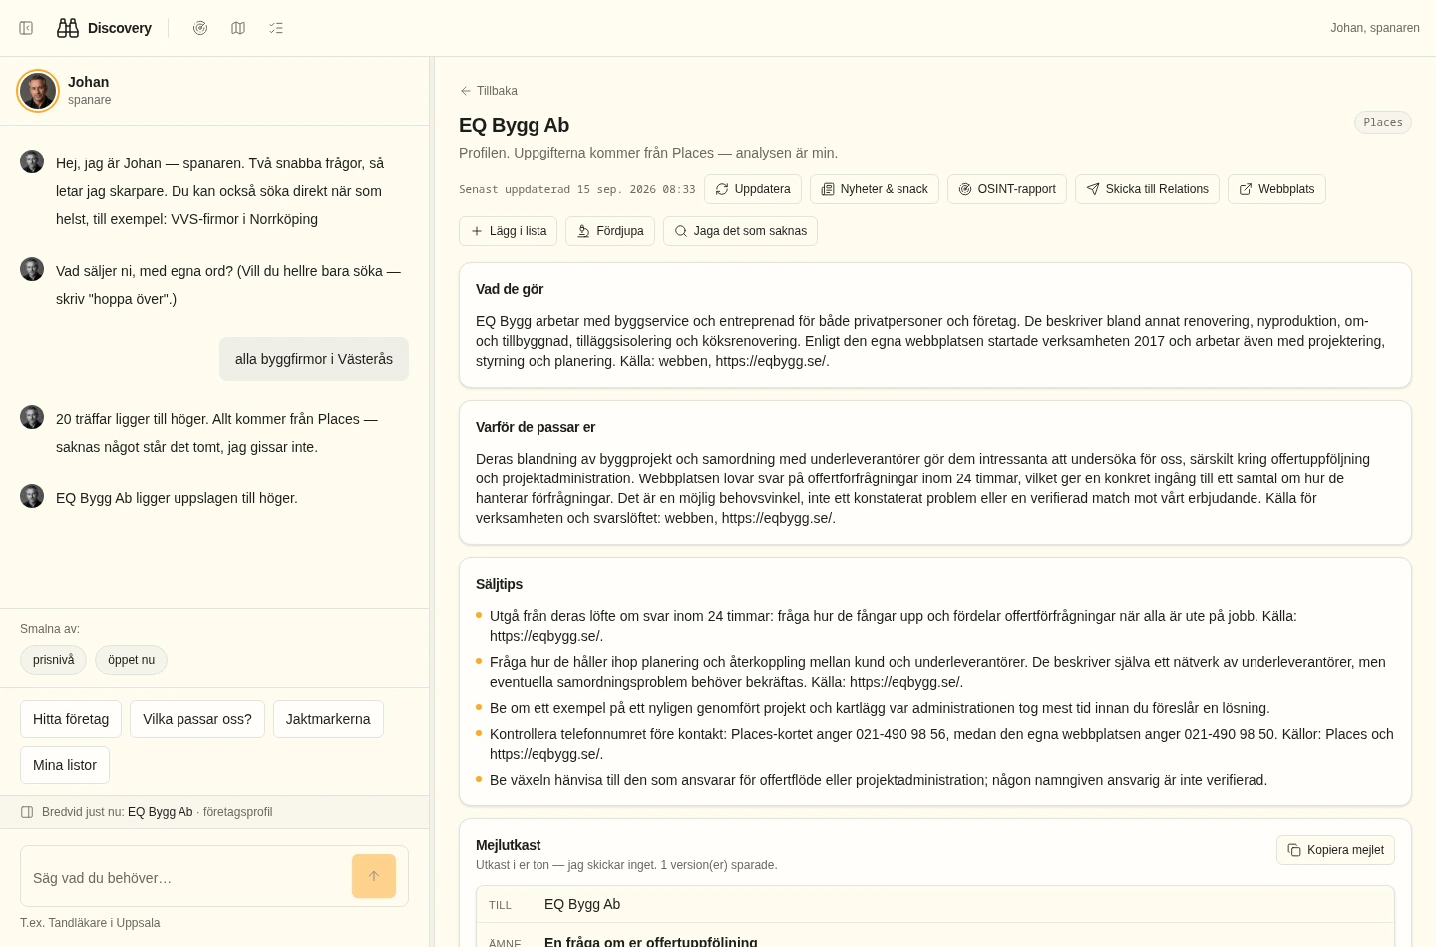The width and height of the screenshot is (1436, 947).
Task: Choose Hitta företag
Action: point(71,719)
